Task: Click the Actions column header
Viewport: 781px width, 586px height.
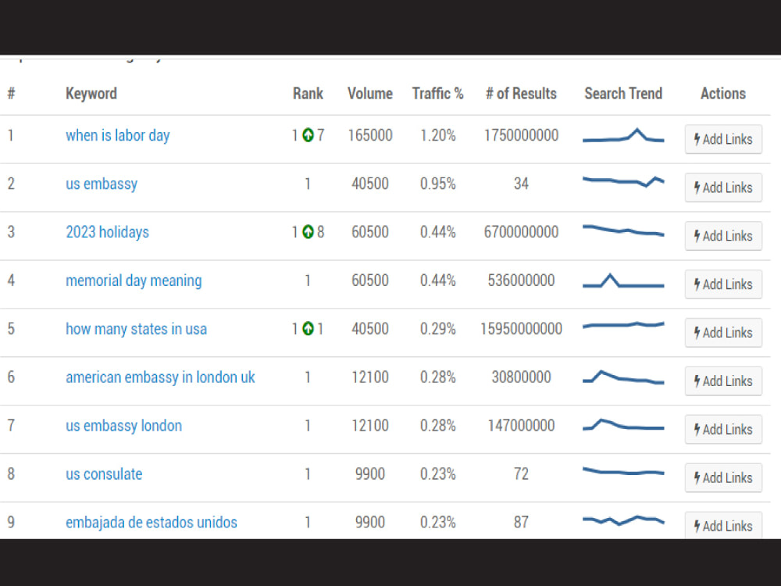Action: tap(723, 94)
